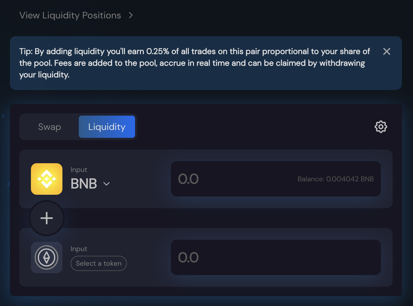The height and width of the screenshot is (306, 413).
Task: Focus the second token amount field
Action: pos(276,258)
